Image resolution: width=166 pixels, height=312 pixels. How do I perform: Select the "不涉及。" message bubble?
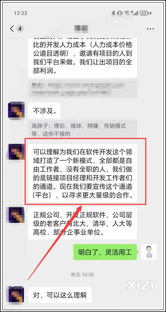click(x=44, y=111)
